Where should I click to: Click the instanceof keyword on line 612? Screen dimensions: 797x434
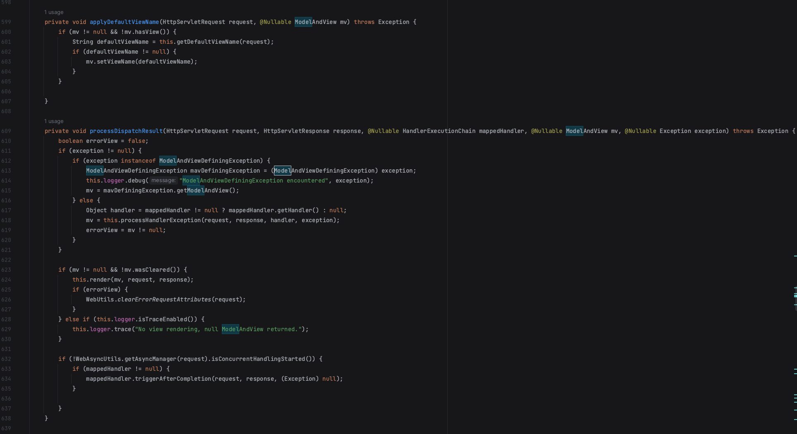click(138, 161)
